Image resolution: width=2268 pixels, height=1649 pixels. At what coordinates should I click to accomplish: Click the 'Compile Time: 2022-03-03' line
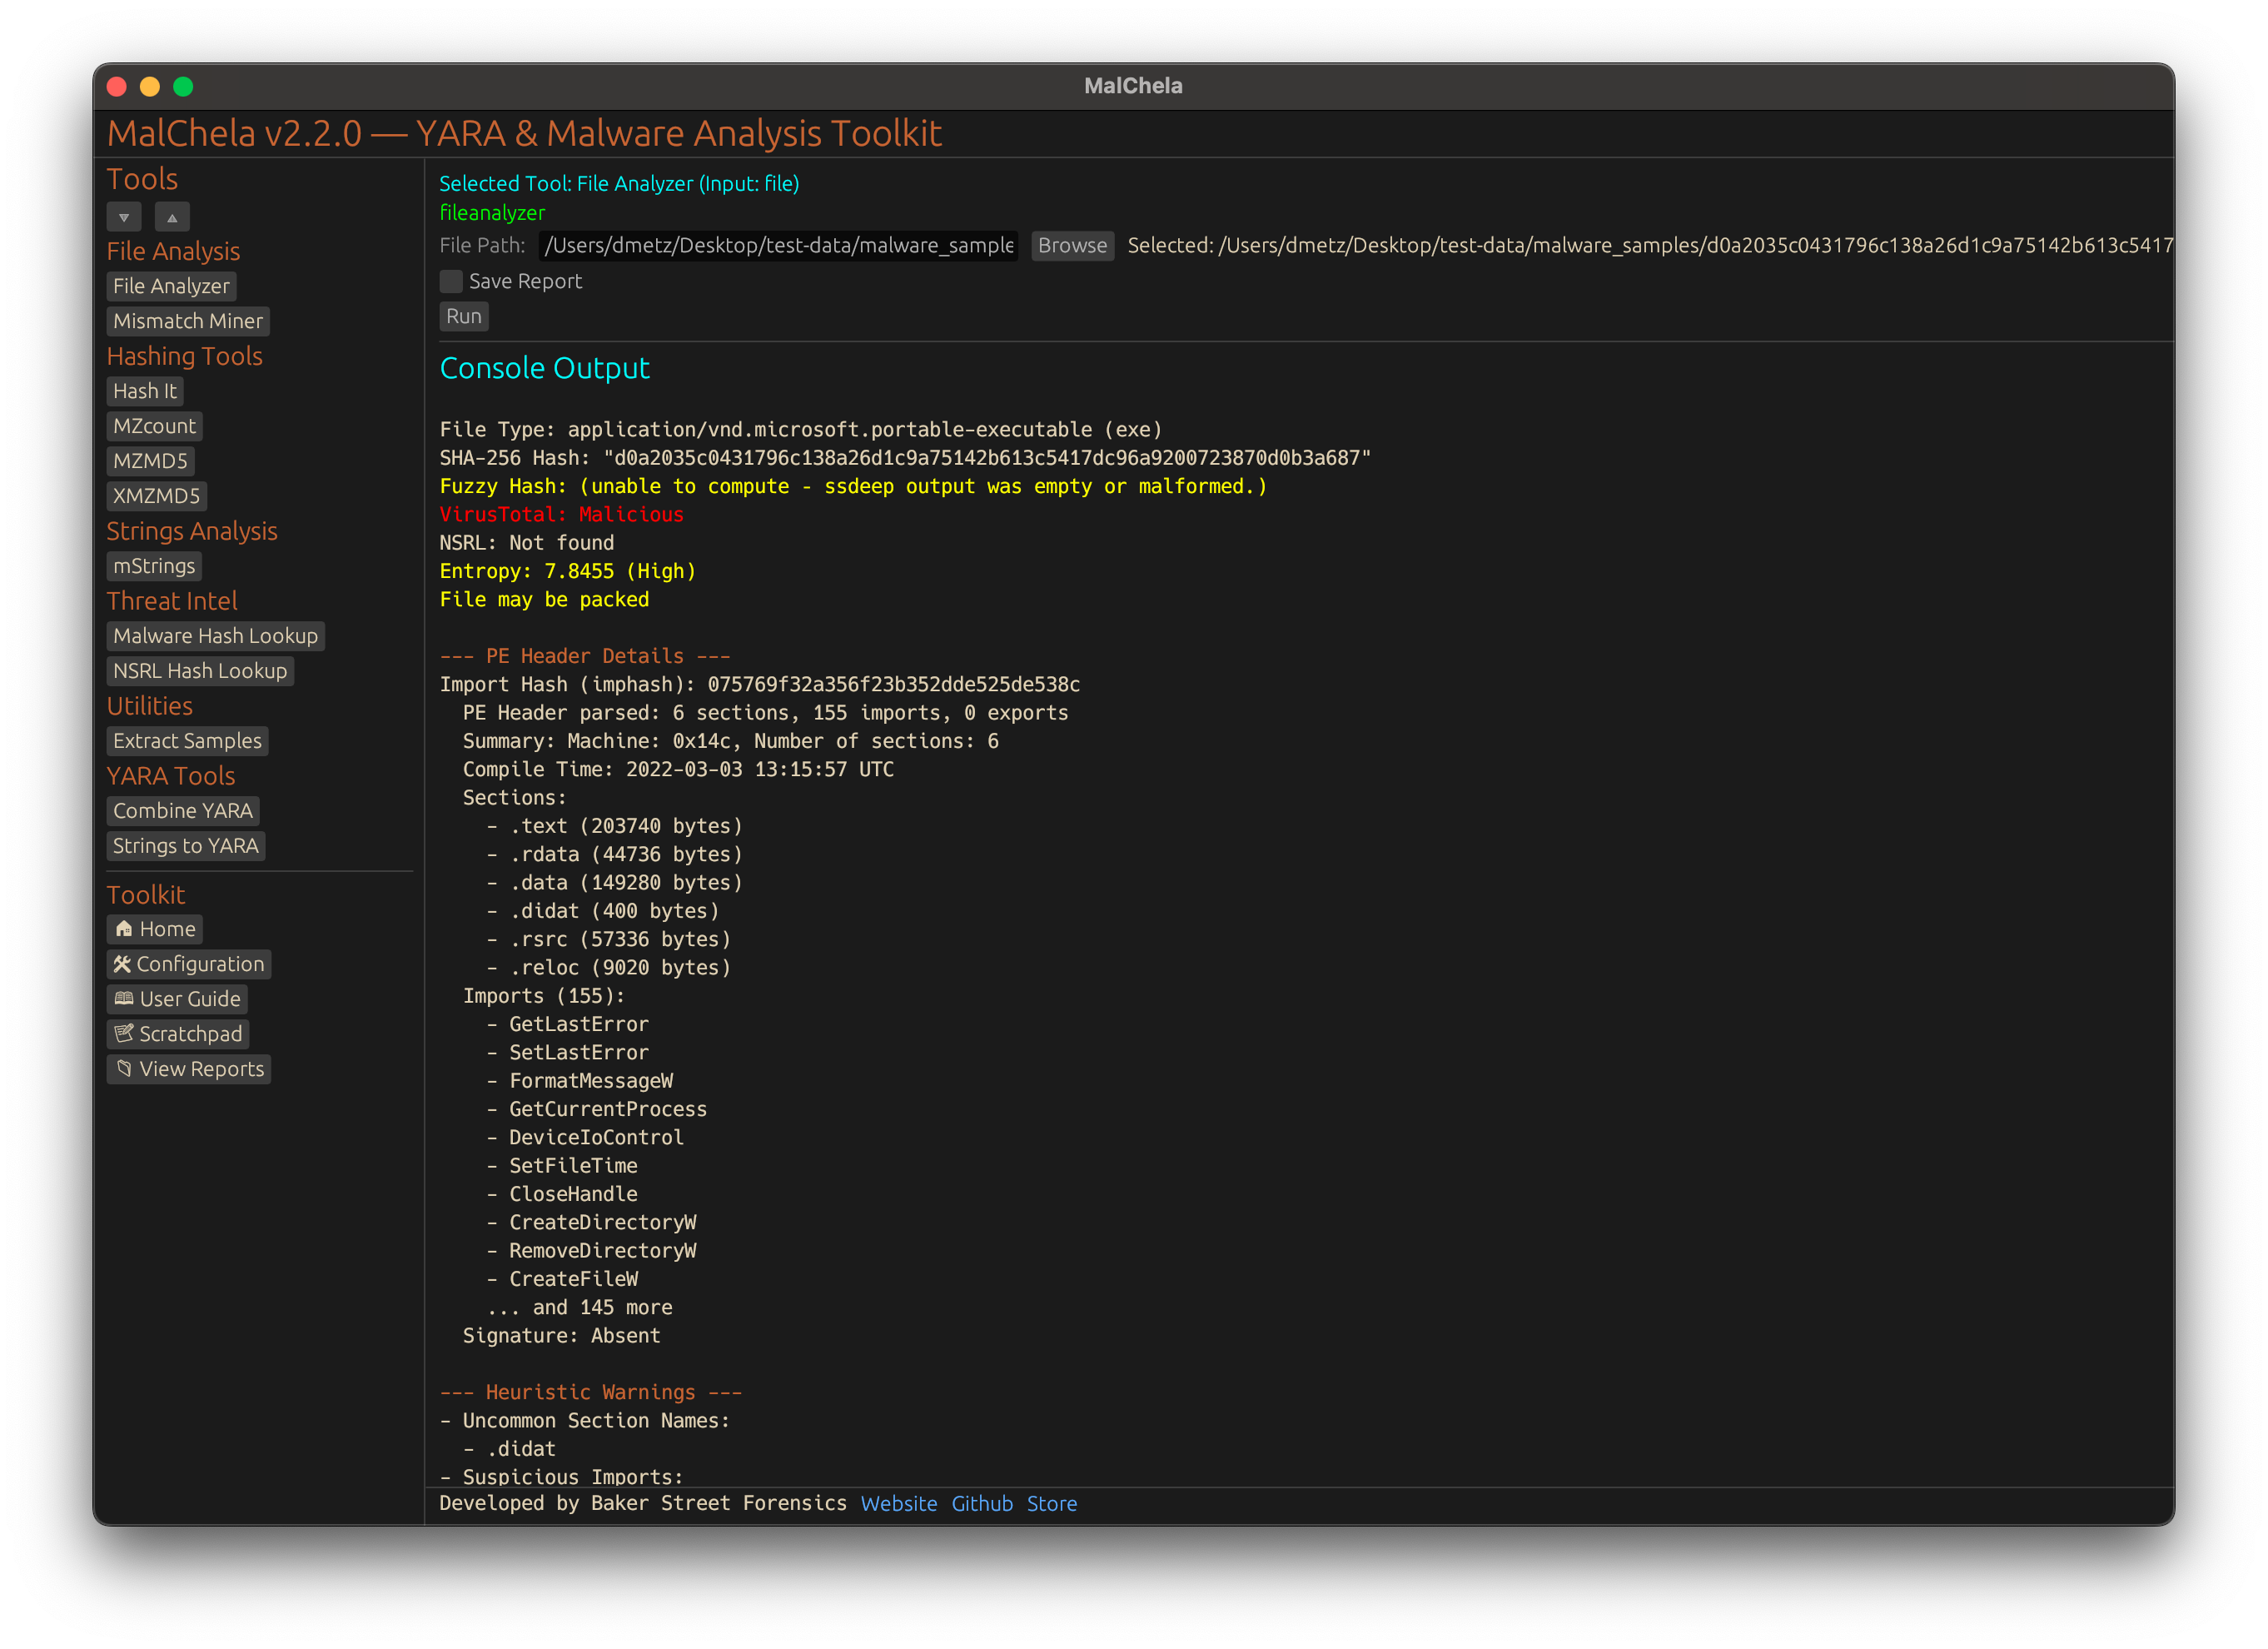pos(679,770)
